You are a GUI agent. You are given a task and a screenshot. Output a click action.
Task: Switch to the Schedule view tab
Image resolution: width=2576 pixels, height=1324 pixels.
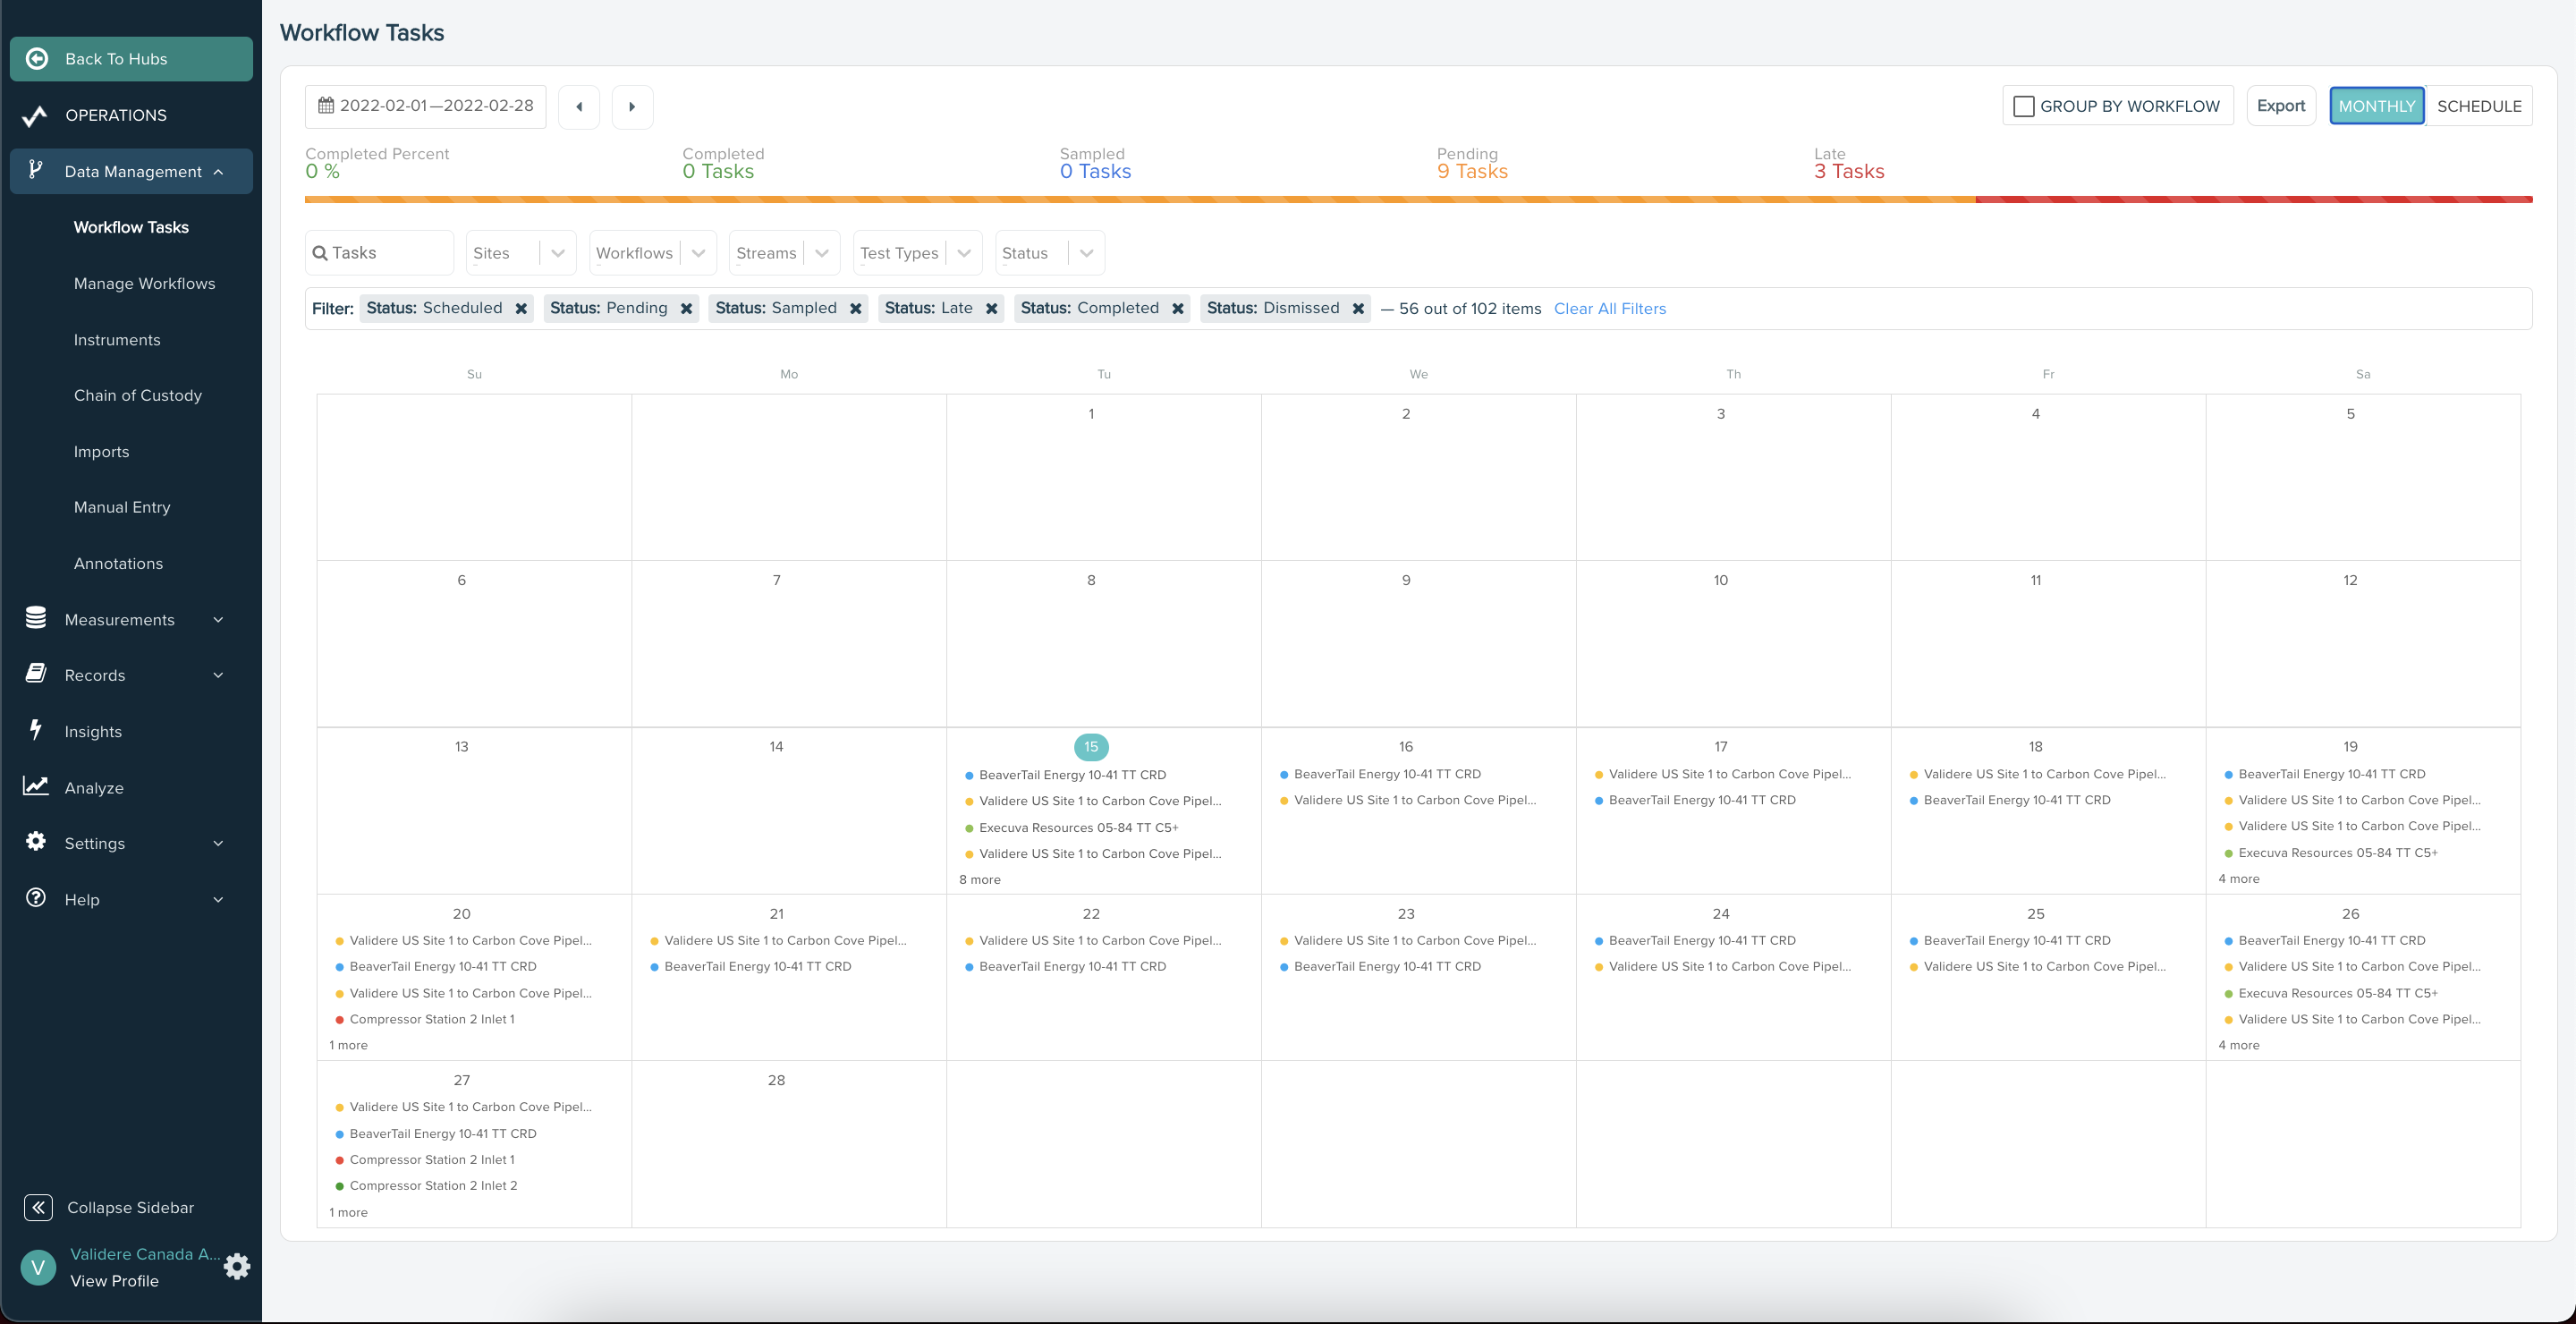(2478, 106)
